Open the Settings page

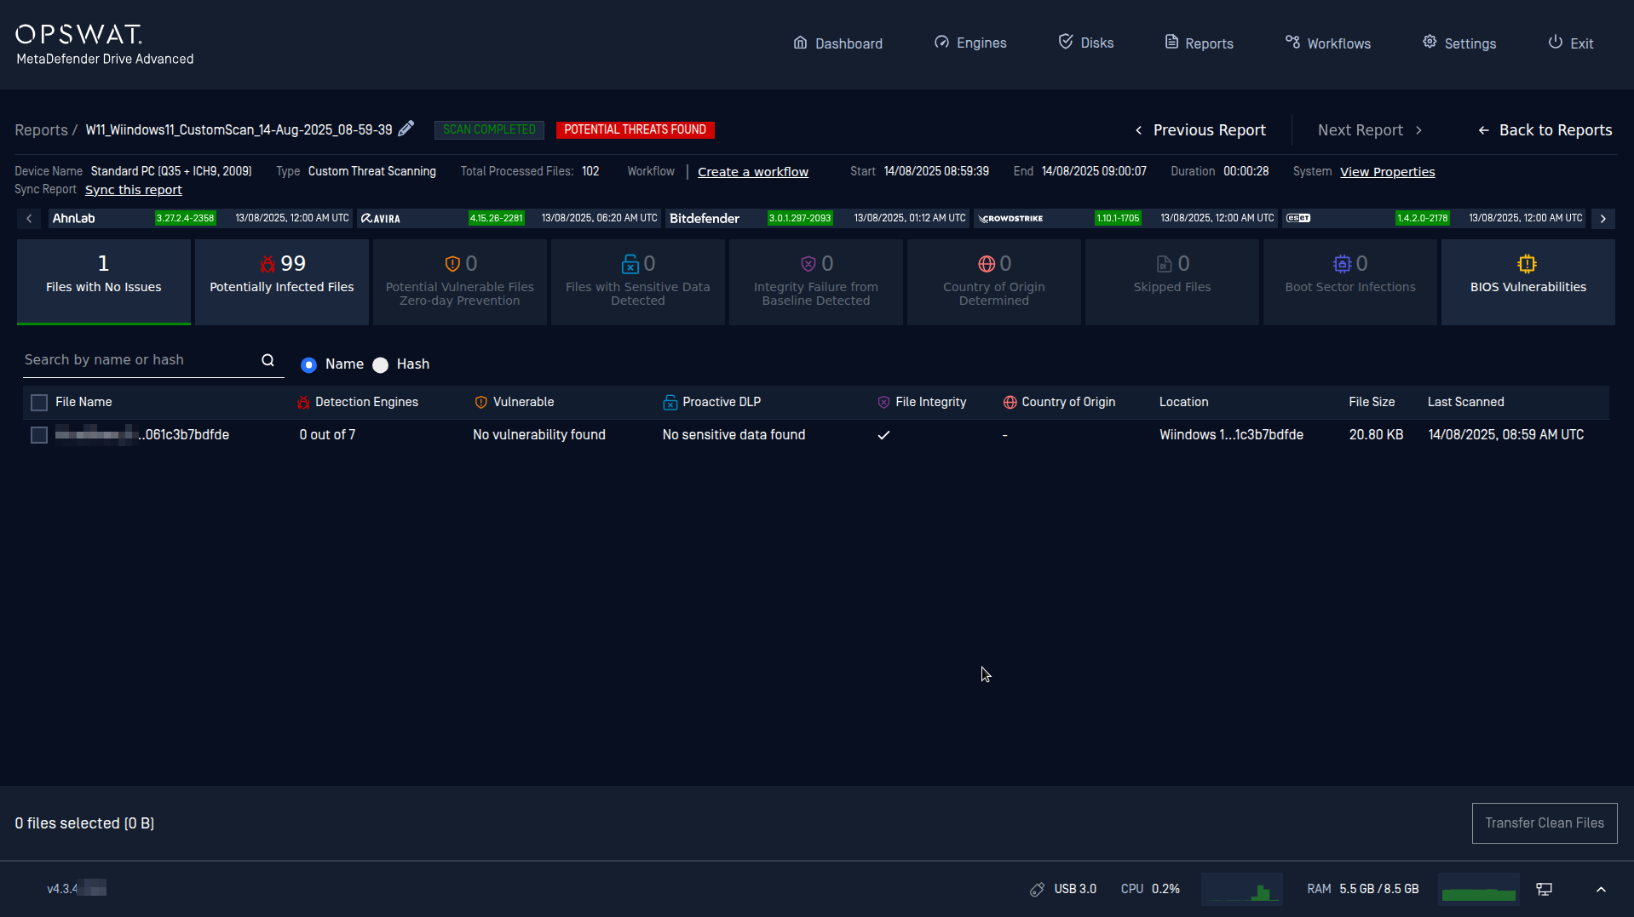point(1459,43)
